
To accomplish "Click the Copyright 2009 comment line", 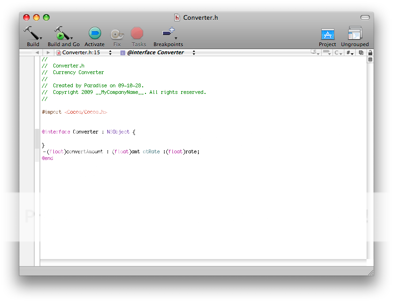I will [x=124, y=92].
